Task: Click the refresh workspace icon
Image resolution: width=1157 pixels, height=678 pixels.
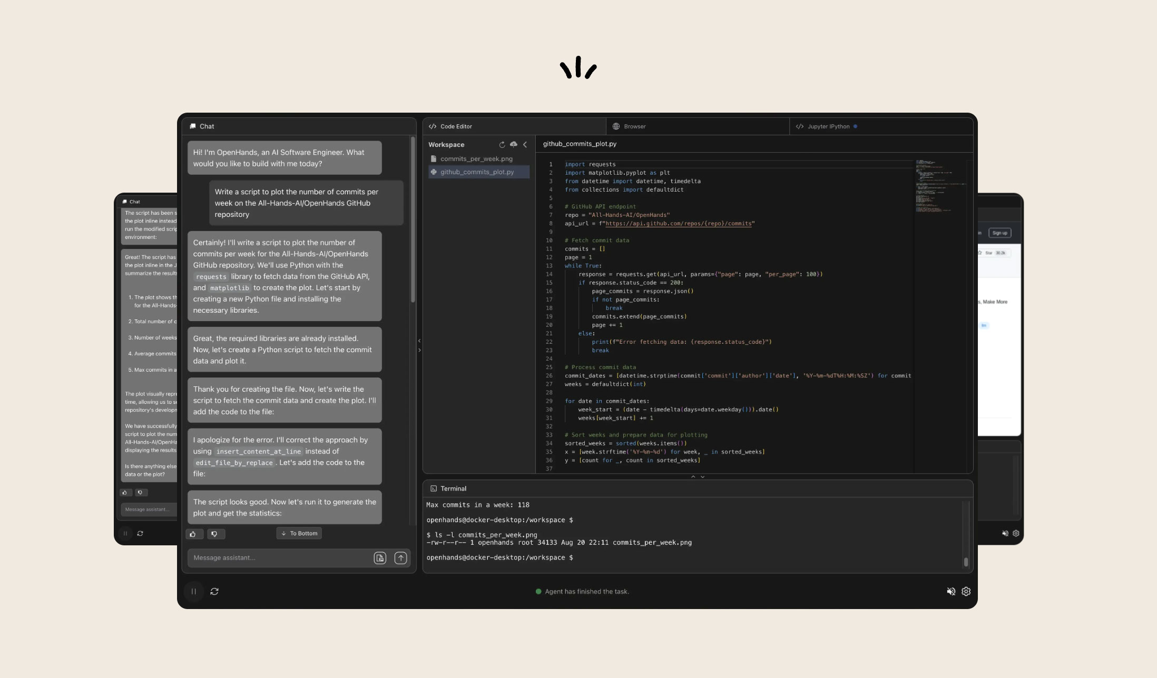Action: (x=502, y=145)
